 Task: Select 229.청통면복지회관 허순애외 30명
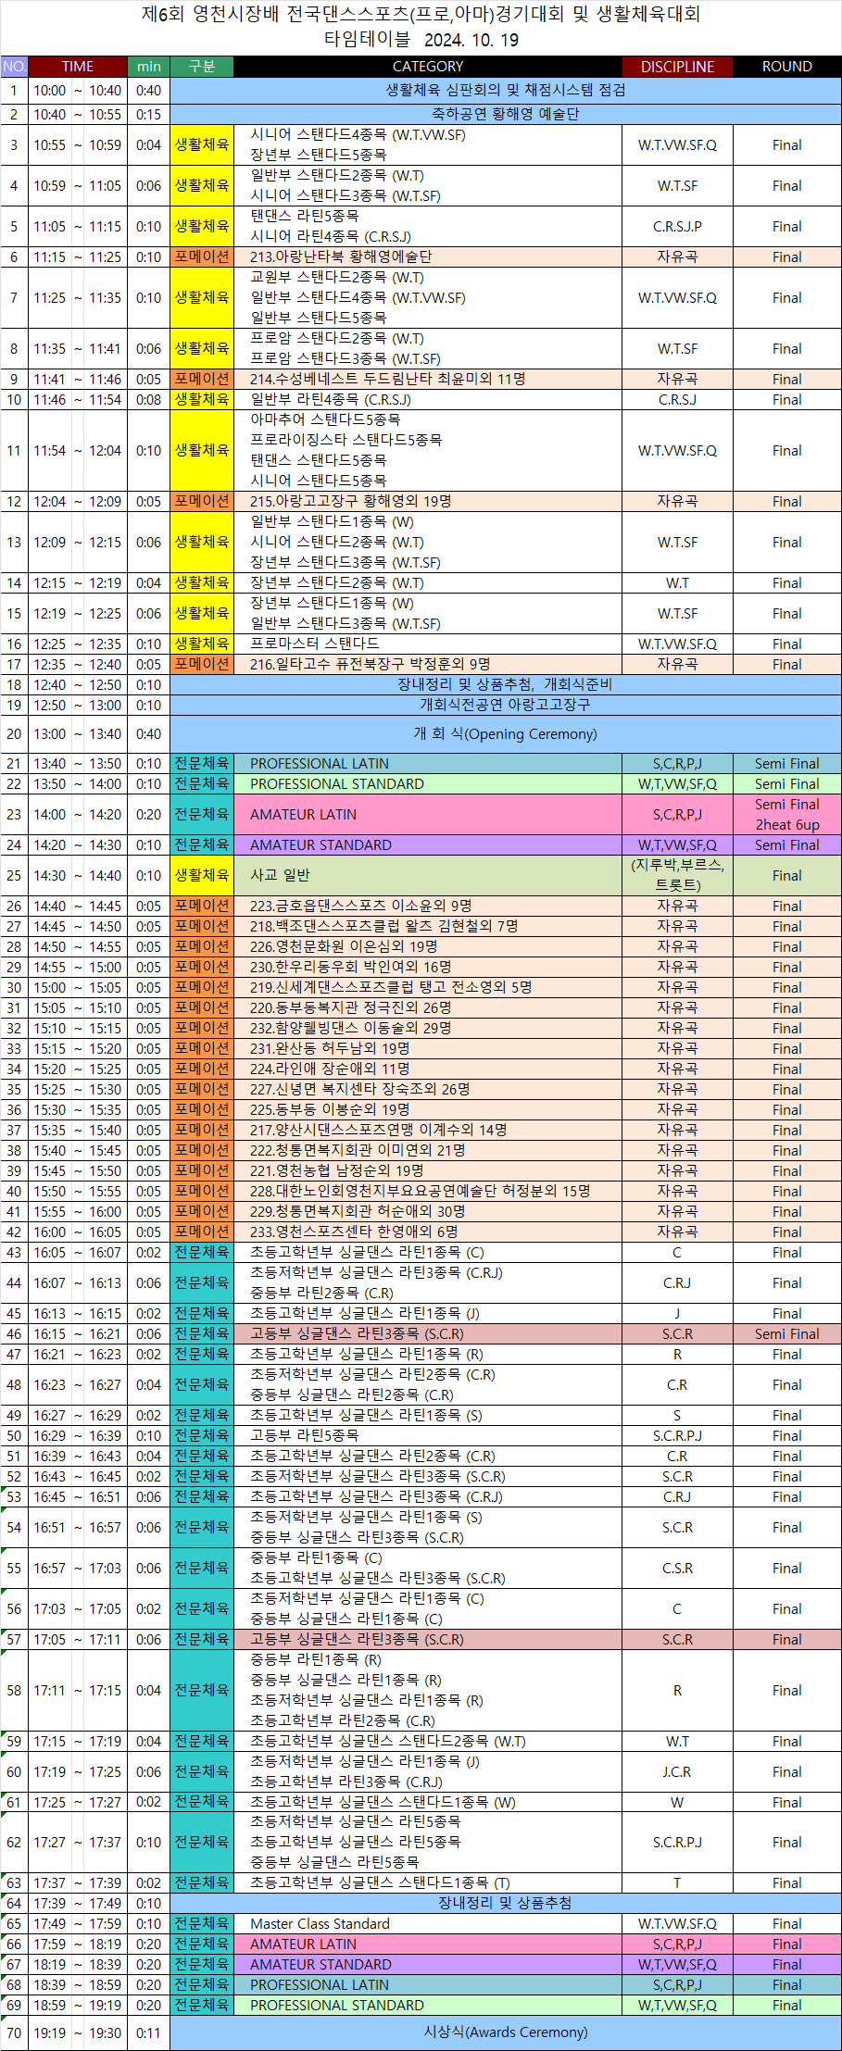pos(427,1212)
